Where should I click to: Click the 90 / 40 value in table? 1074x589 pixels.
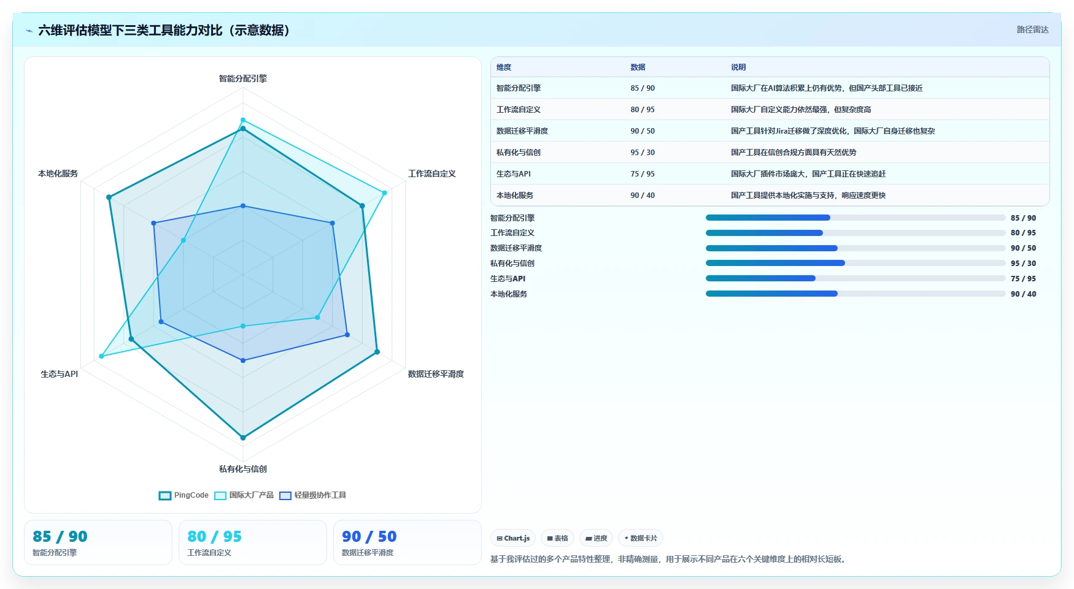tap(643, 196)
